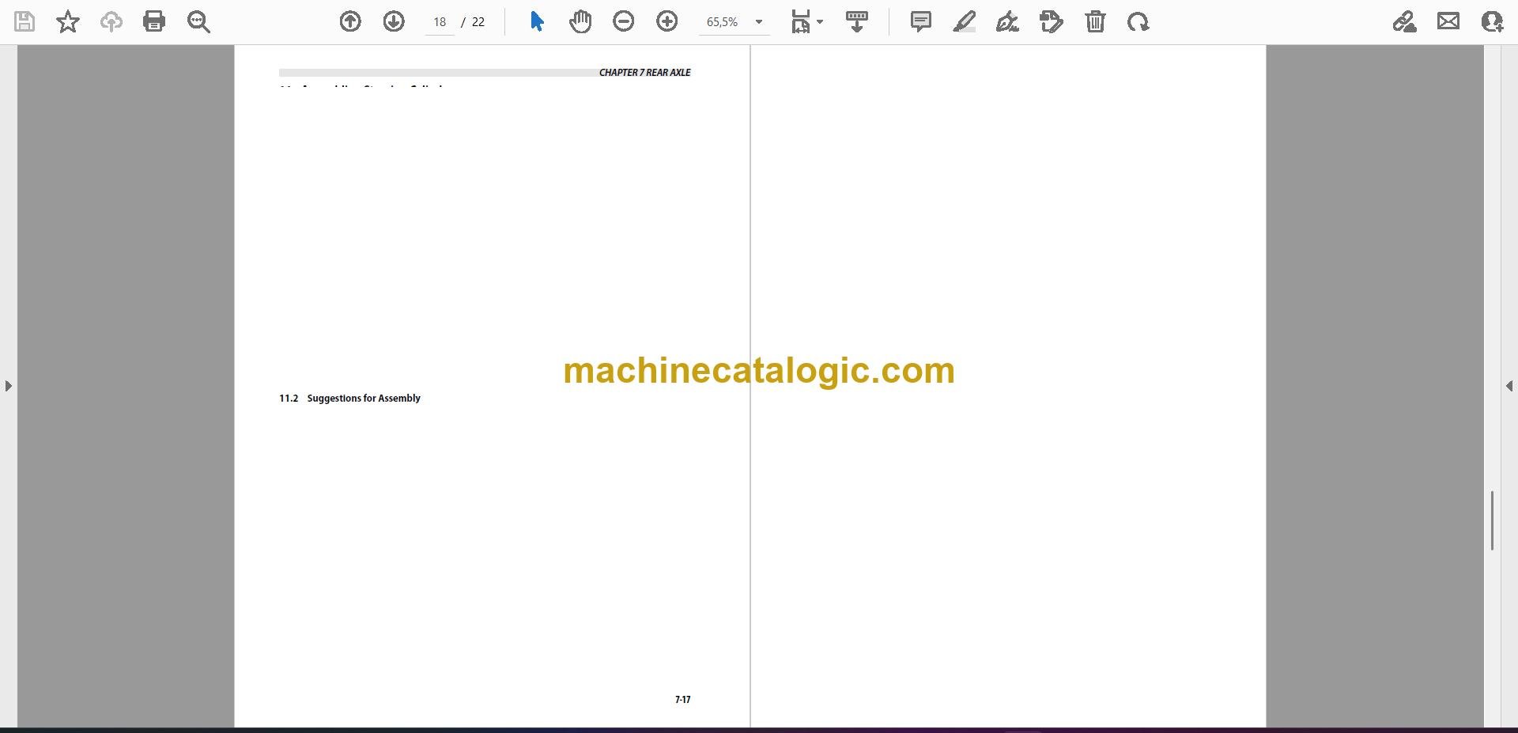Open the find text magnifier
The width and height of the screenshot is (1518, 733).
pos(198,21)
